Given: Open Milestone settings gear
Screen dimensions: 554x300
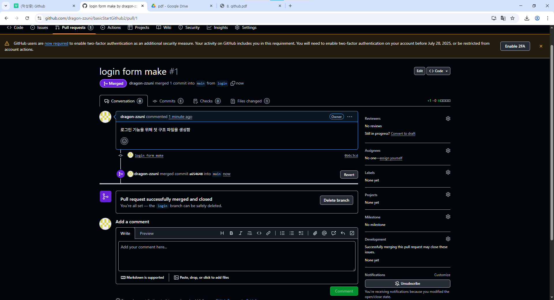Looking at the screenshot, I should (448, 217).
